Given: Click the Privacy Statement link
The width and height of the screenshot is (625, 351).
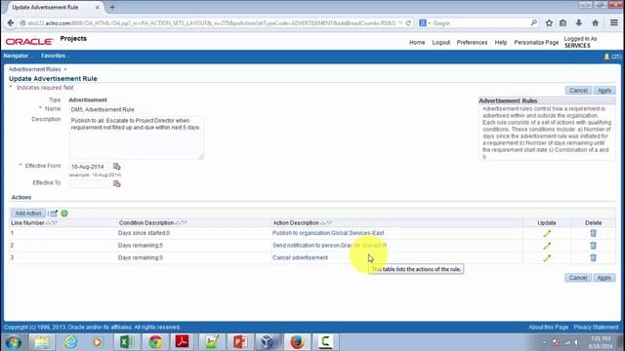Looking at the screenshot, I should (596, 328).
